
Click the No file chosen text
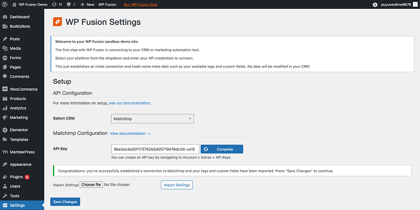tap(117, 185)
